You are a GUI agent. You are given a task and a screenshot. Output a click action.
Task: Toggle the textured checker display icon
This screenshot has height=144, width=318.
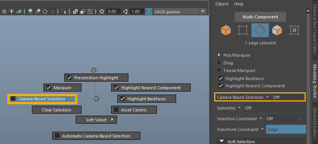4,11
